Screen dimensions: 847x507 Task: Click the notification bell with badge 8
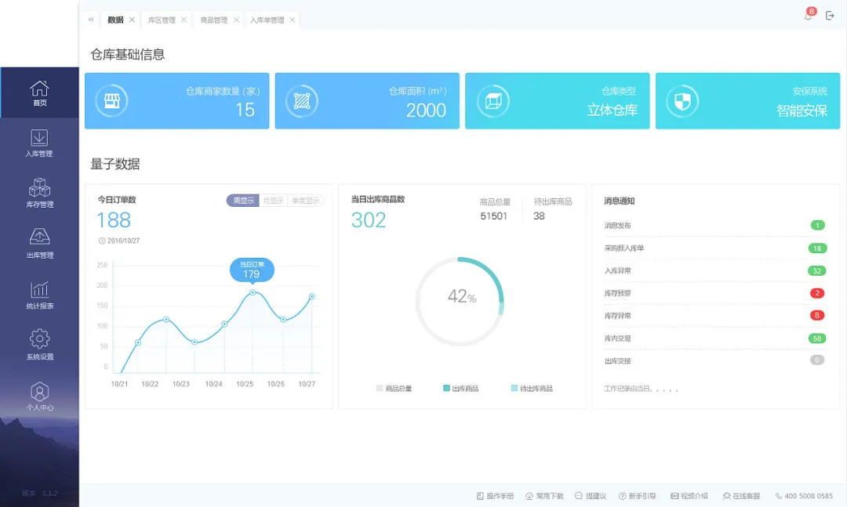(x=809, y=15)
